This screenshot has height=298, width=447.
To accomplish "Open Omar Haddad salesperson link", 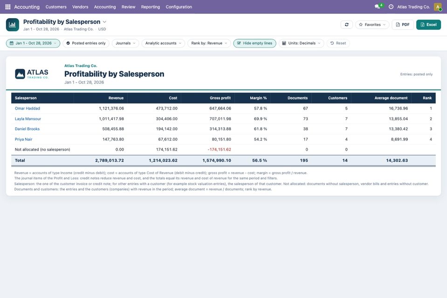I will 28,108.
